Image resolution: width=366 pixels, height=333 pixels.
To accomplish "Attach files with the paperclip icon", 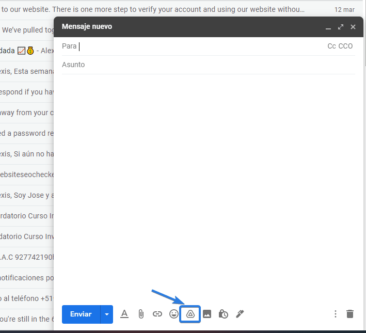I will click(x=140, y=314).
